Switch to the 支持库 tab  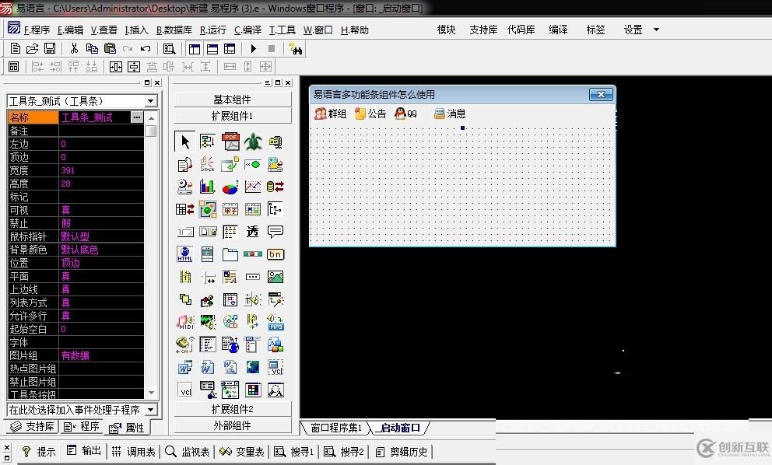(32, 427)
